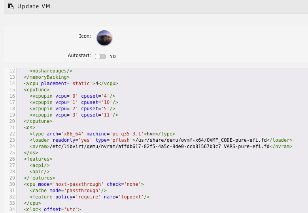Screen dimensions: 308x213
Task: Click vcpupin vcpu='1' cpuset='10' line
Action: [x=74, y=102]
